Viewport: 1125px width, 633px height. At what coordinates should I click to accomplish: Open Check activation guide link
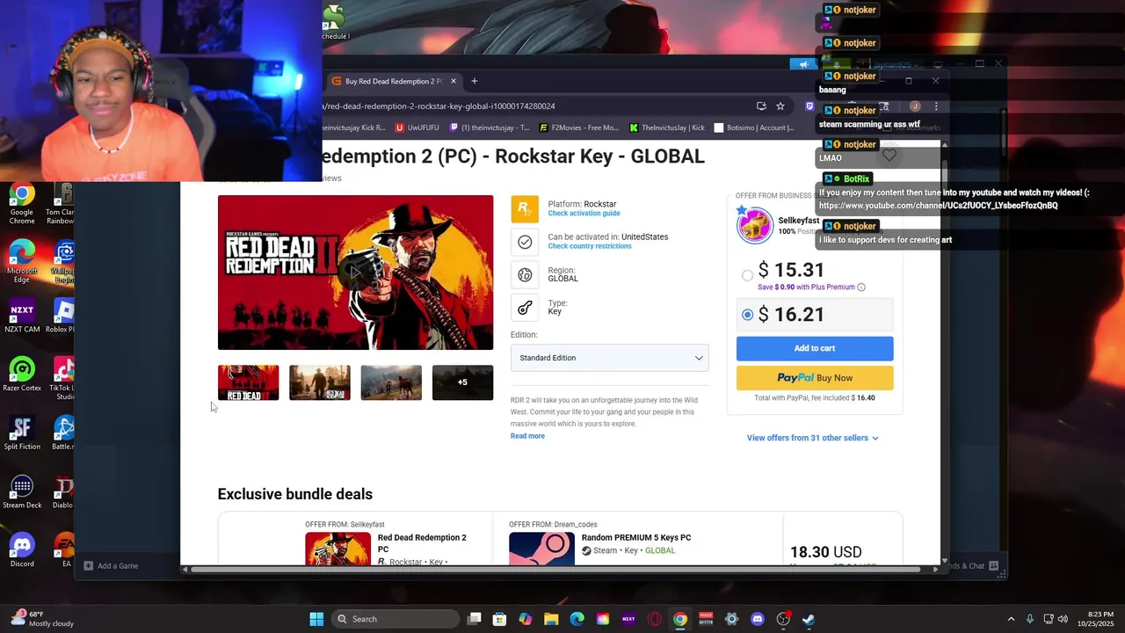[x=584, y=214]
